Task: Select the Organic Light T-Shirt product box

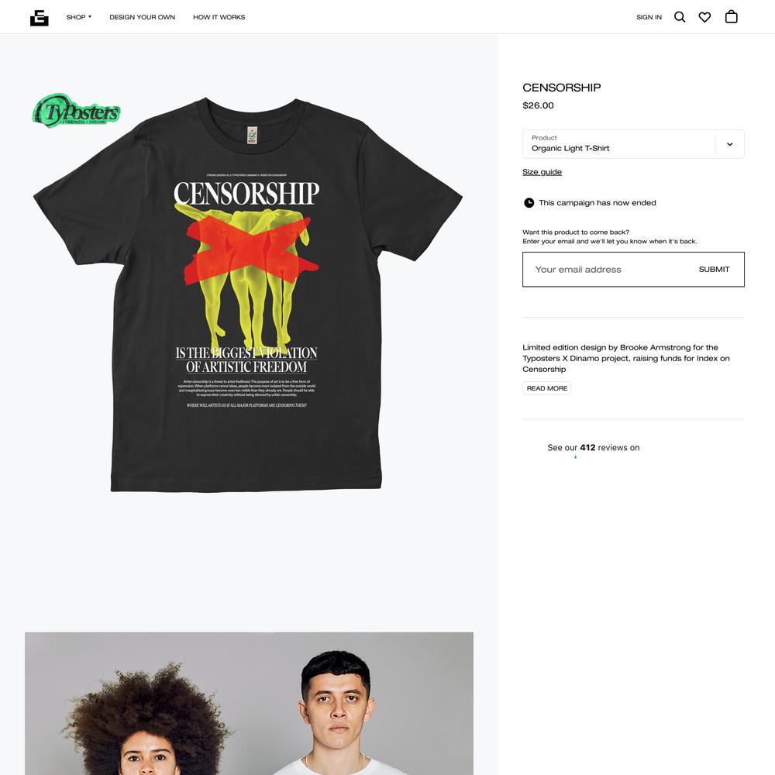Action: (x=633, y=144)
